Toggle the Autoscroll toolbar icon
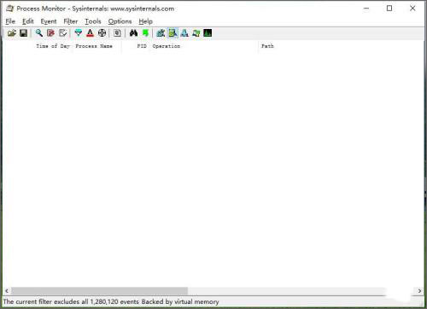427x309 pixels. point(50,33)
